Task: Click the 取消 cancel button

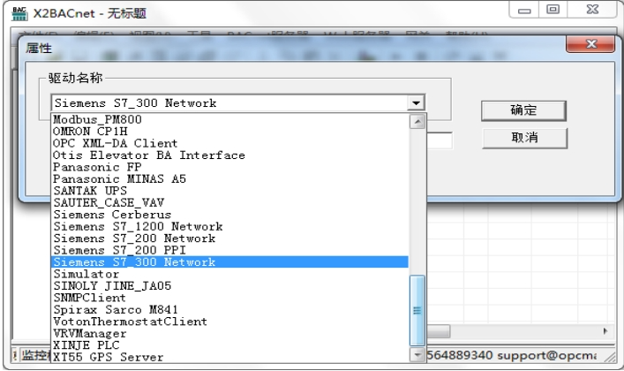Action: [x=524, y=138]
